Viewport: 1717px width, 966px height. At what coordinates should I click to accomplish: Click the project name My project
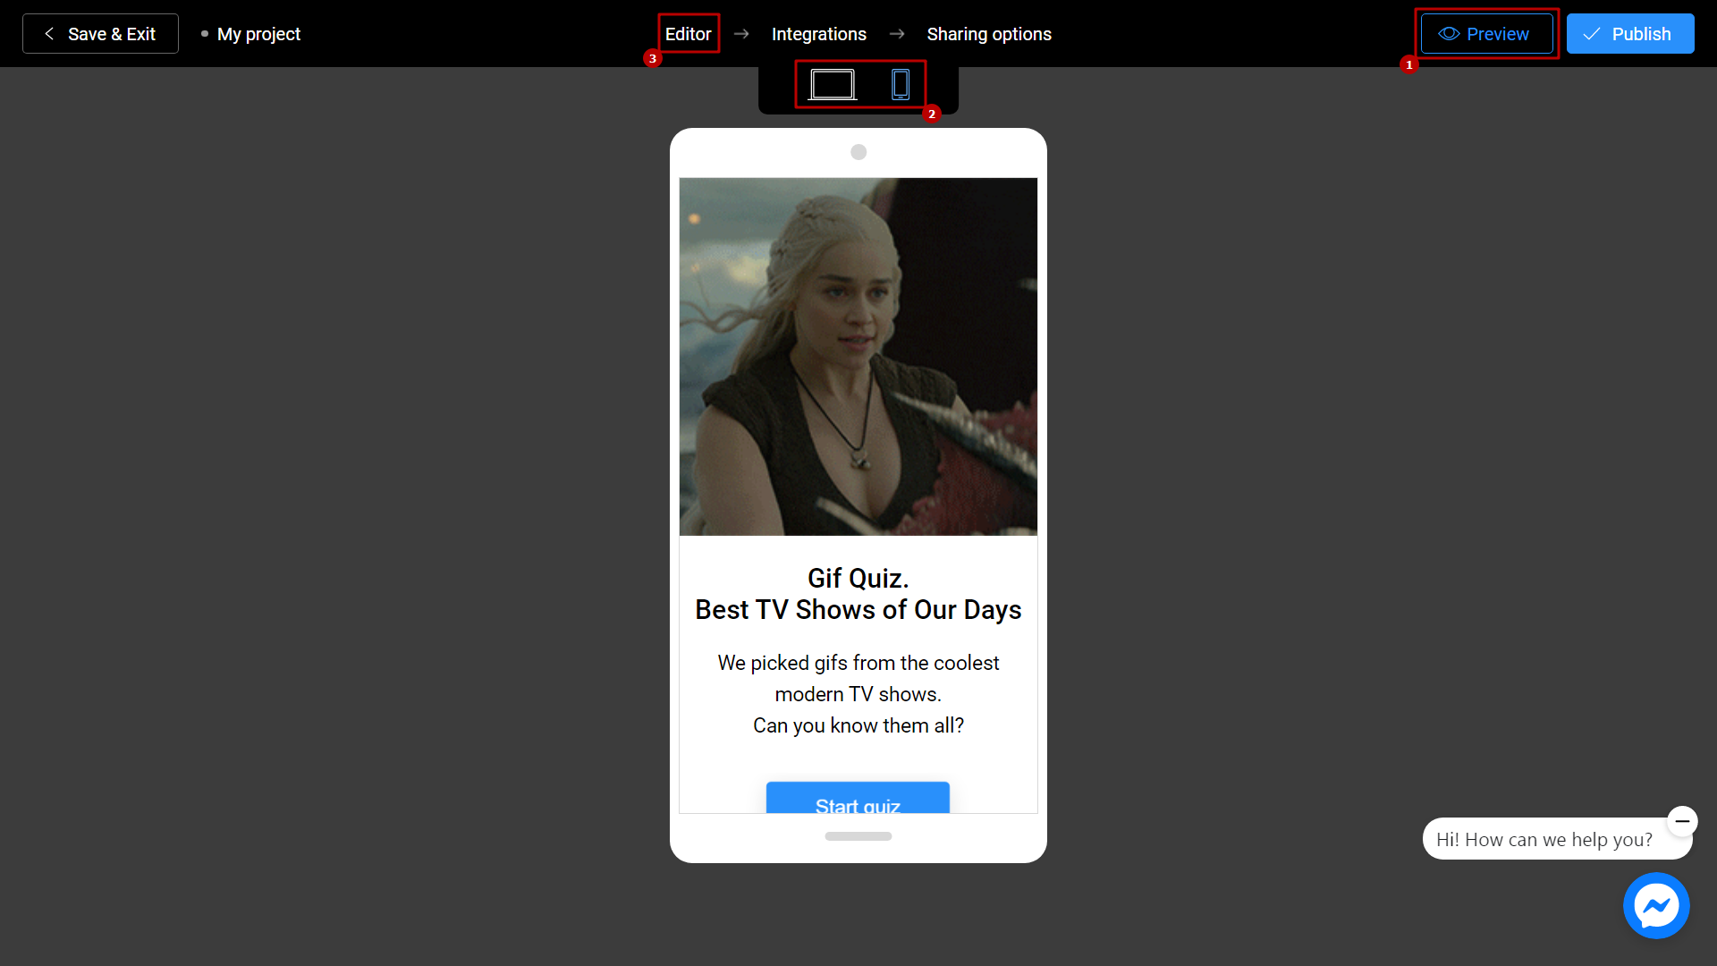pos(259,33)
